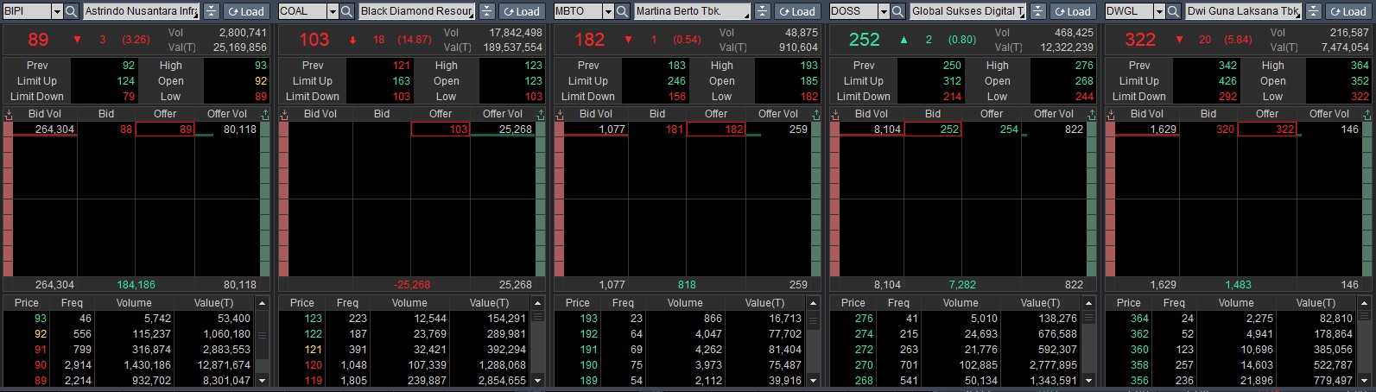Image resolution: width=1376 pixels, height=392 pixels.
Task: Click the Bid Vol down-arrow icon in BIPI panel
Action: (9, 114)
